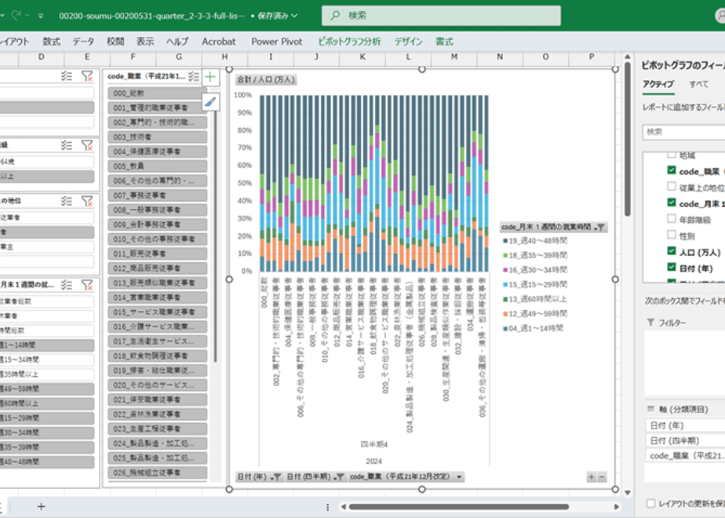Uncheck the code_職業 field checkbox

[672, 170]
